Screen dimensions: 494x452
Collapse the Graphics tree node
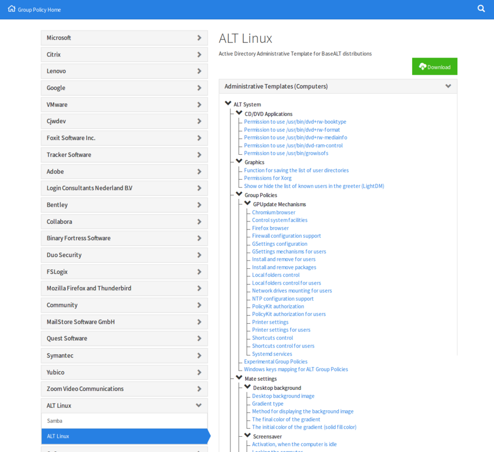[239, 162]
